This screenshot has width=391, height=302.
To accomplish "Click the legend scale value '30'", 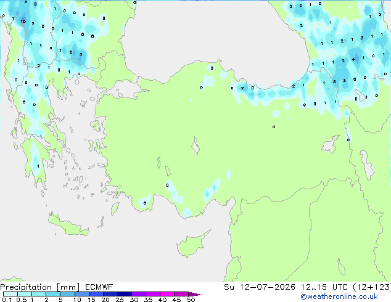I will click(x=134, y=300).
